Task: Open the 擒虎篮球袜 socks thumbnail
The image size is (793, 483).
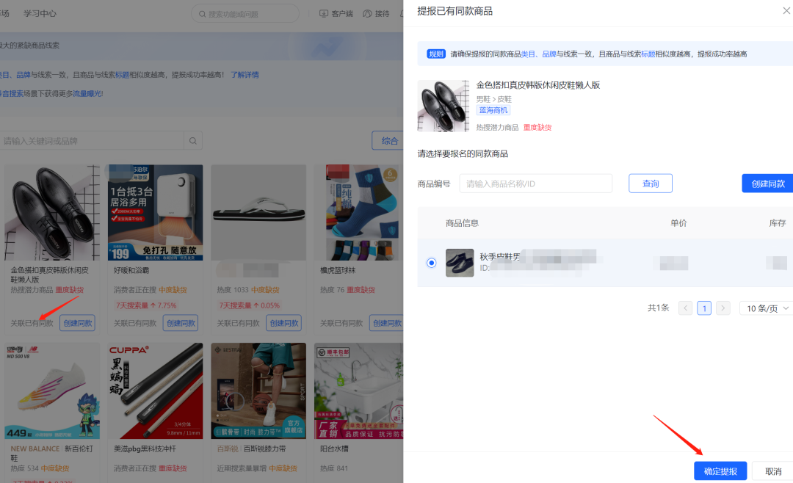Action: [x=358, y=212]
